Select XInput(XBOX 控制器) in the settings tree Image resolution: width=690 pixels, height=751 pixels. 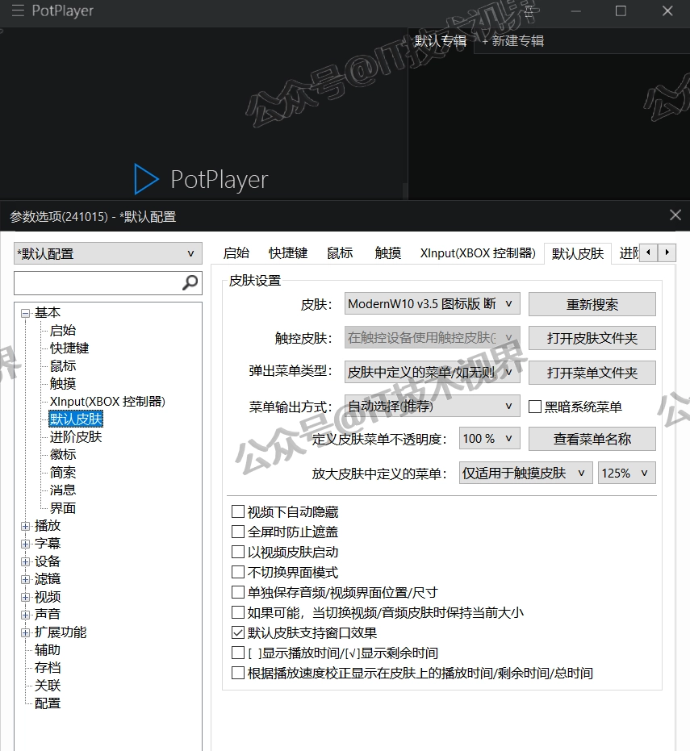click(107, 402)
